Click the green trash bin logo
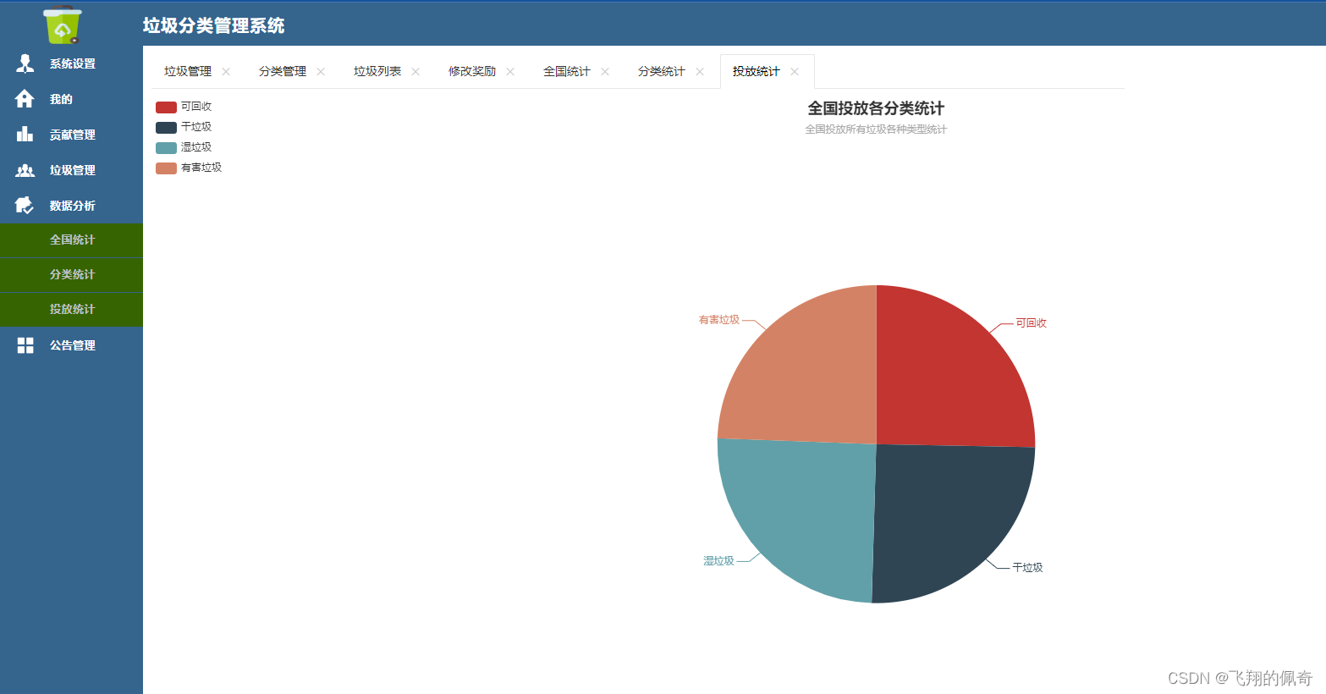Screen dimensions: 1326x694 pos(63,25)
